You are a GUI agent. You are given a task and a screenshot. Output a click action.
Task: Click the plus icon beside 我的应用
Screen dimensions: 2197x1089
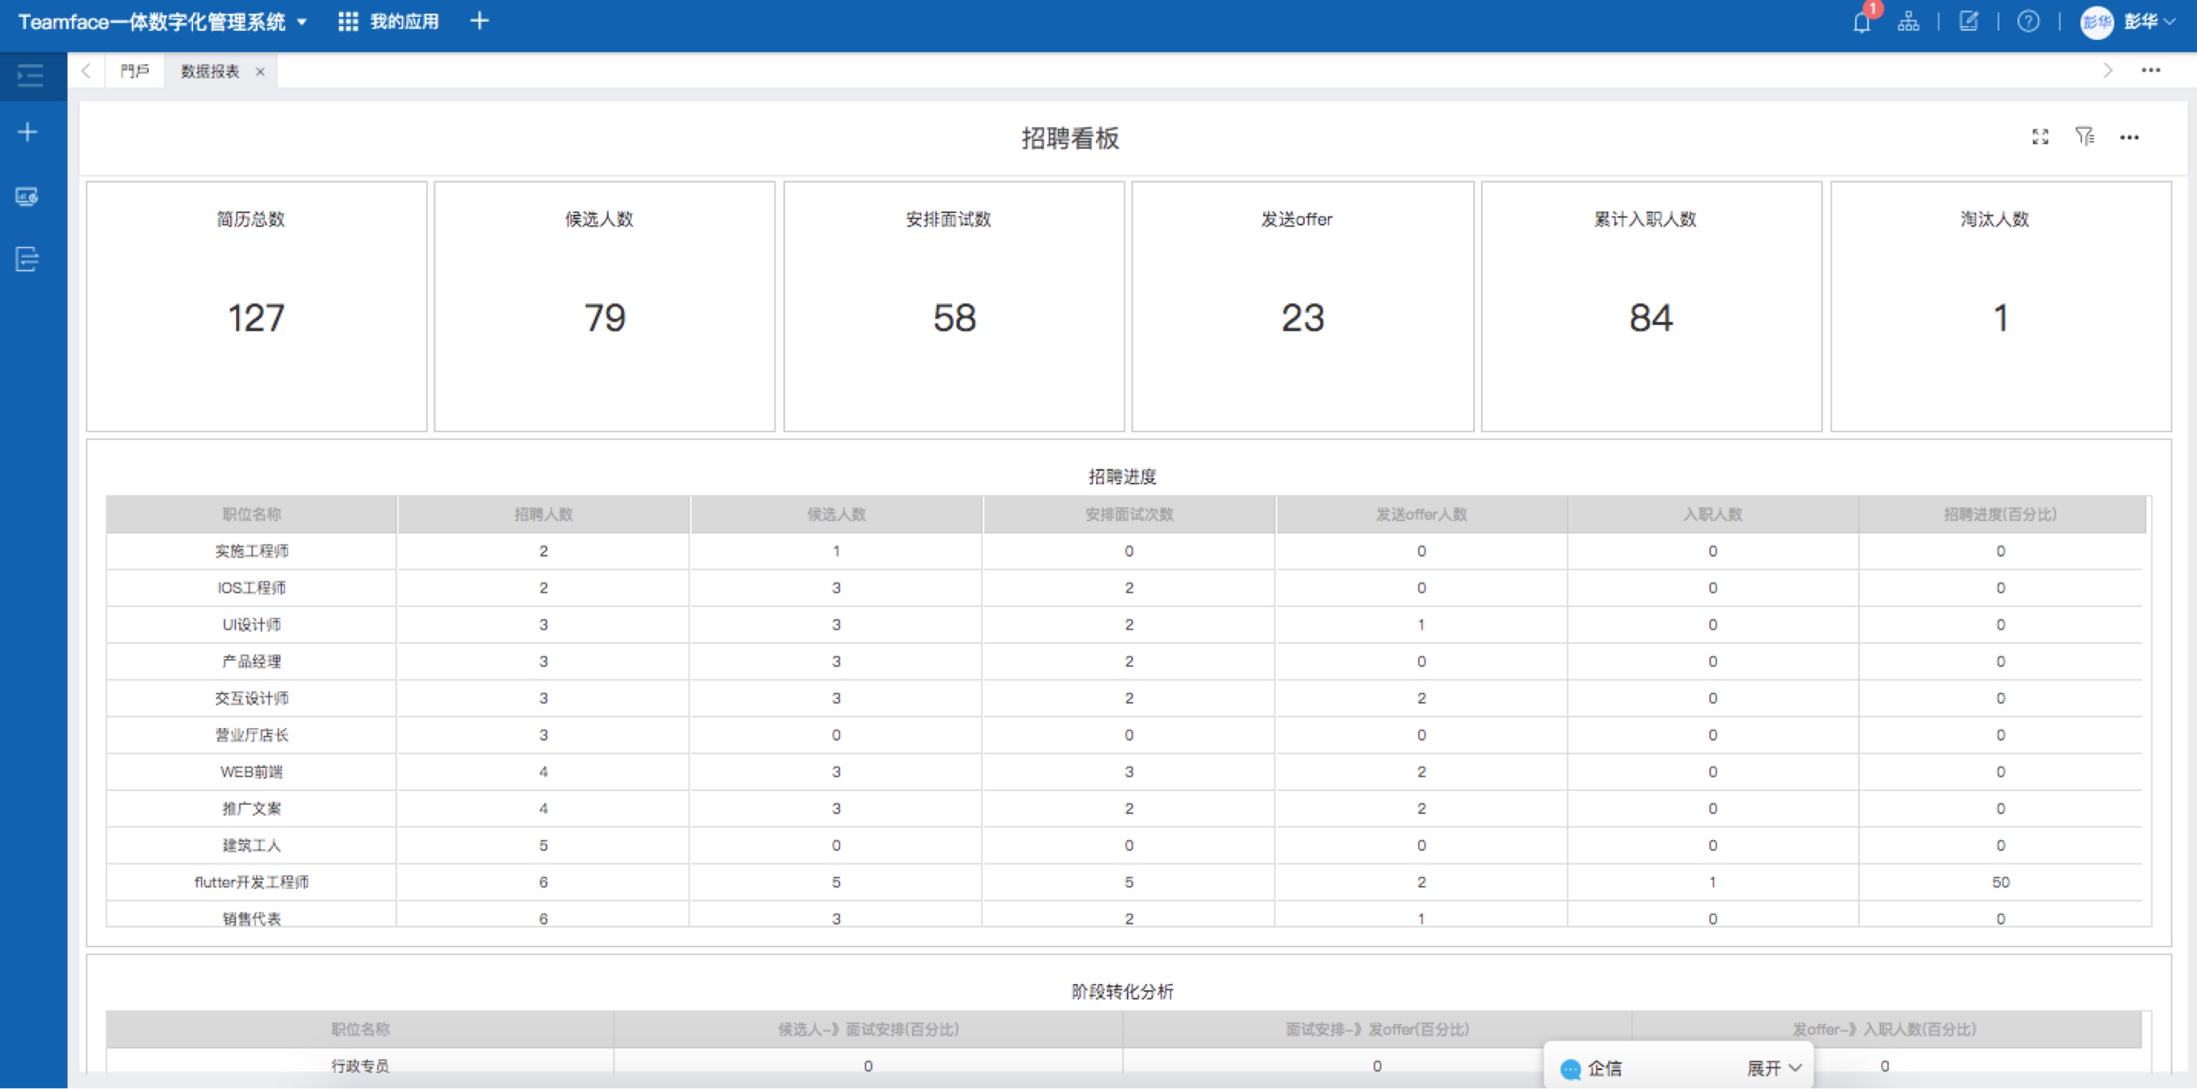pyautogui.click(x=479, y=21)
